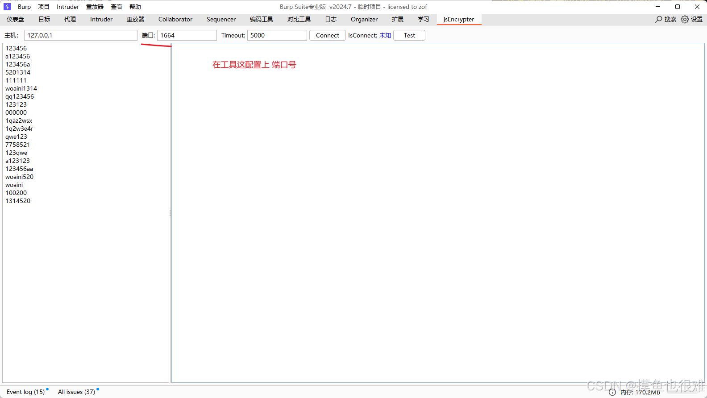Select the payload line 123456a

18,64
